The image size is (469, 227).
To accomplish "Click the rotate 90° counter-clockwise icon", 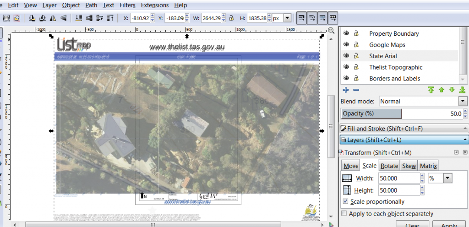I will (x=32, y=18).
